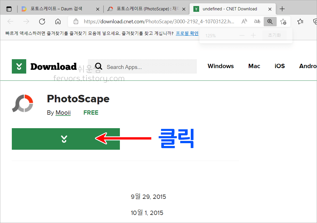Click the PhotoScape app logo
317x223 pixels.
coord(22,103)
